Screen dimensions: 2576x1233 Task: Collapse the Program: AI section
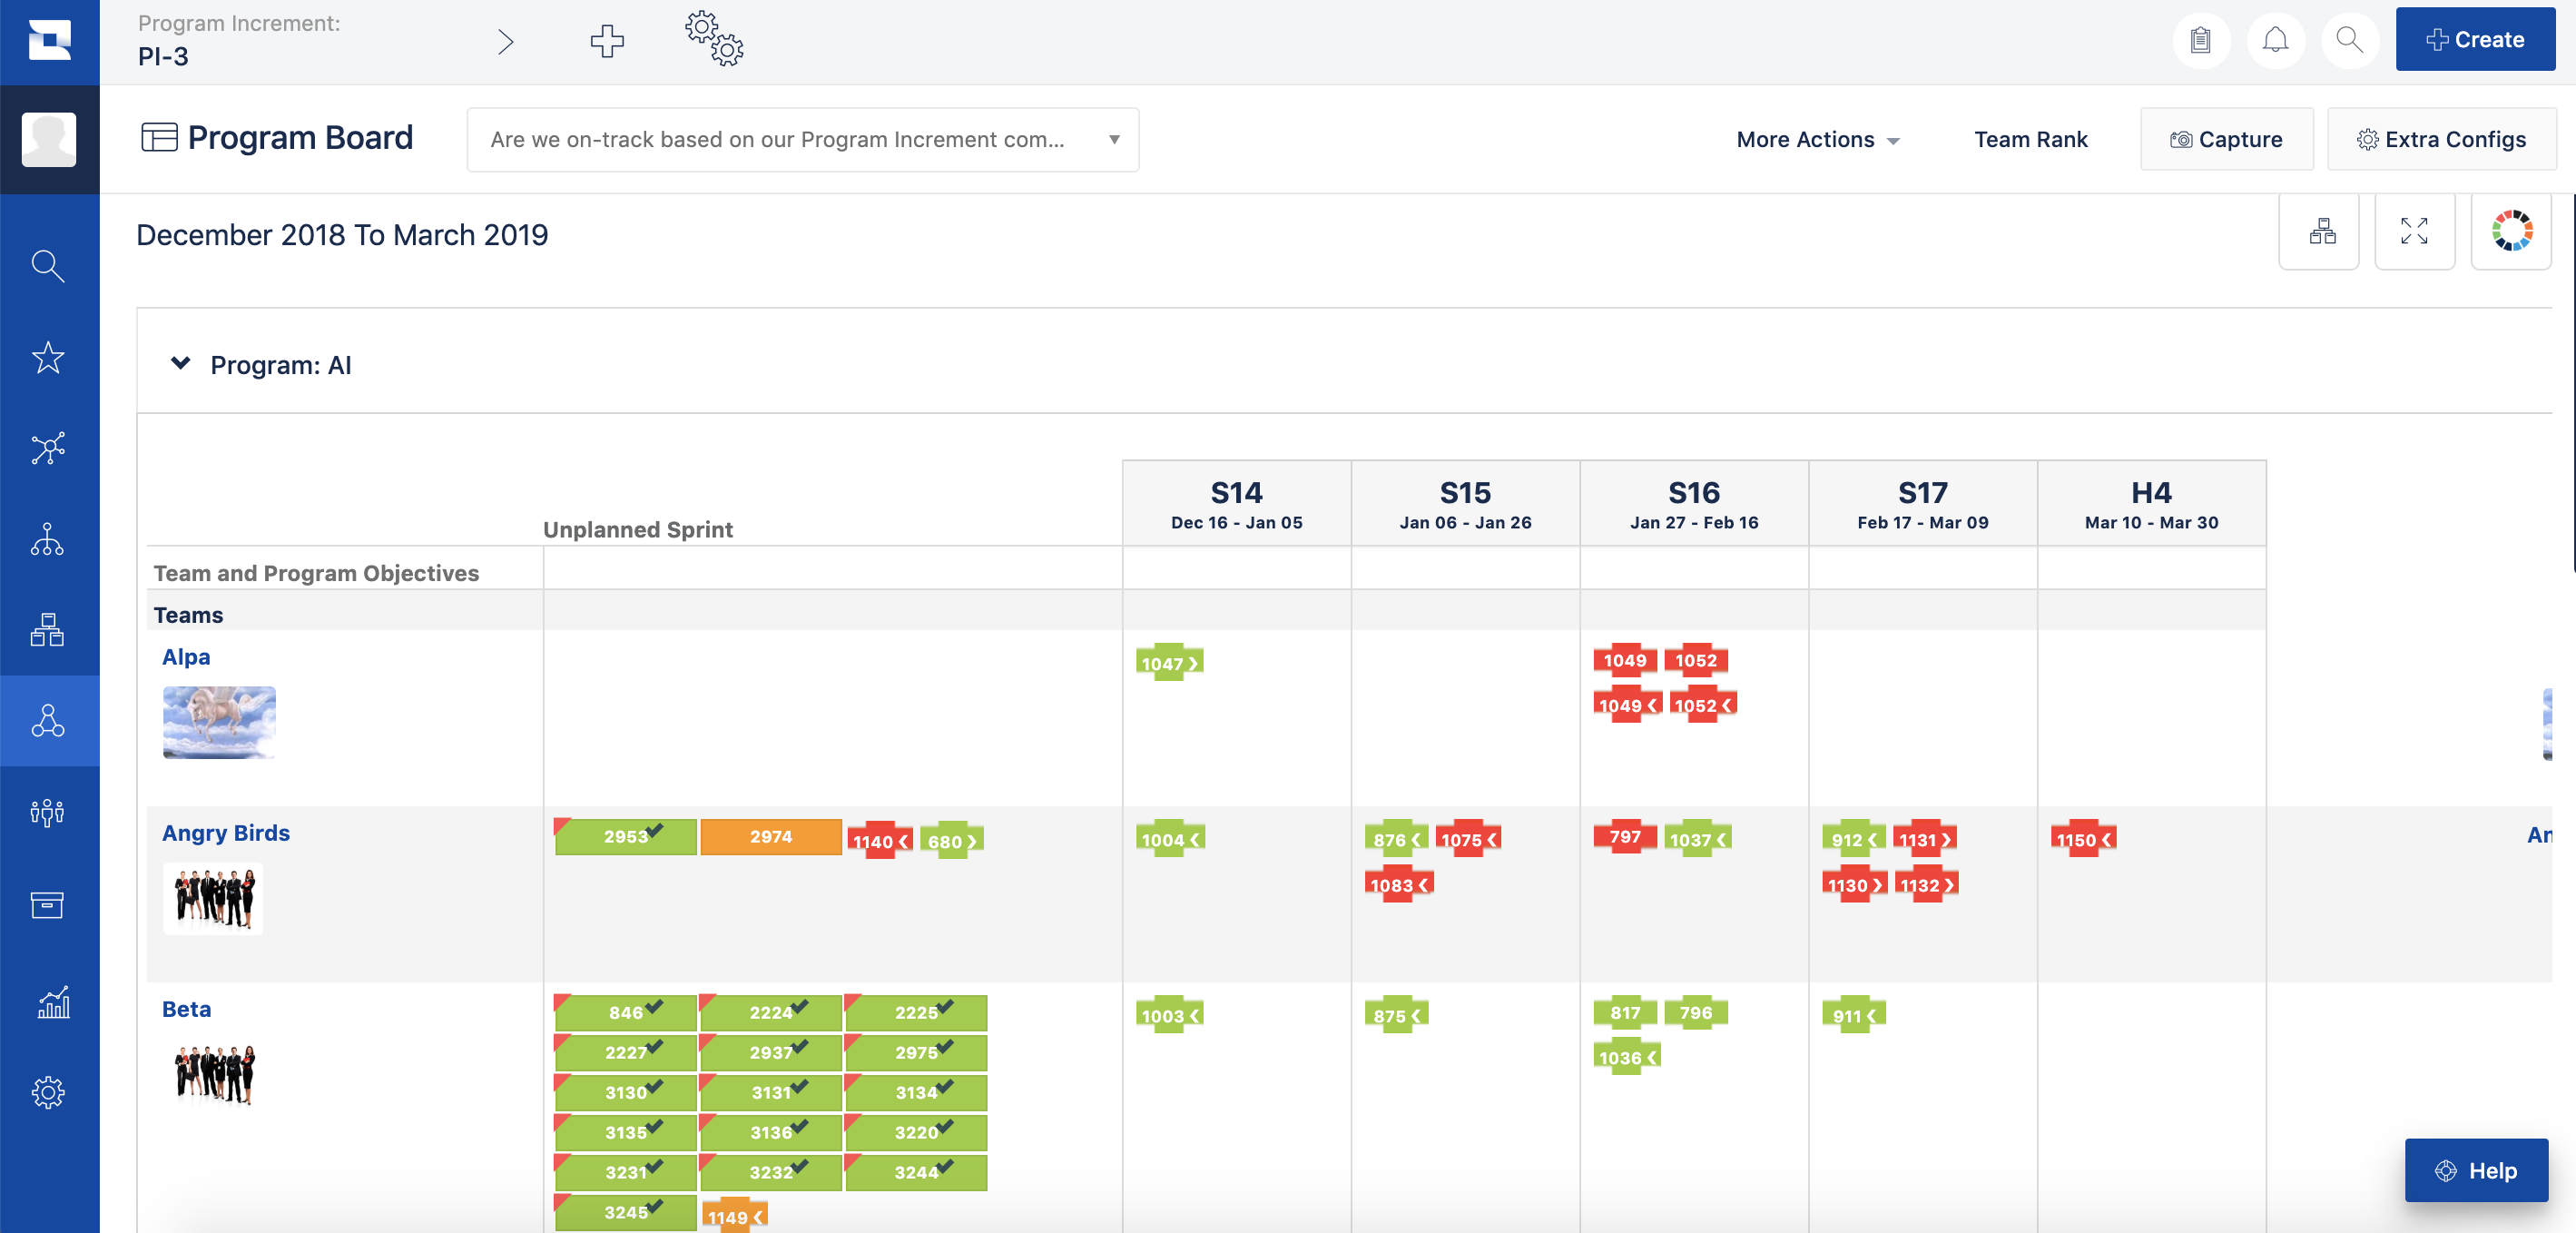pos(180,363)
